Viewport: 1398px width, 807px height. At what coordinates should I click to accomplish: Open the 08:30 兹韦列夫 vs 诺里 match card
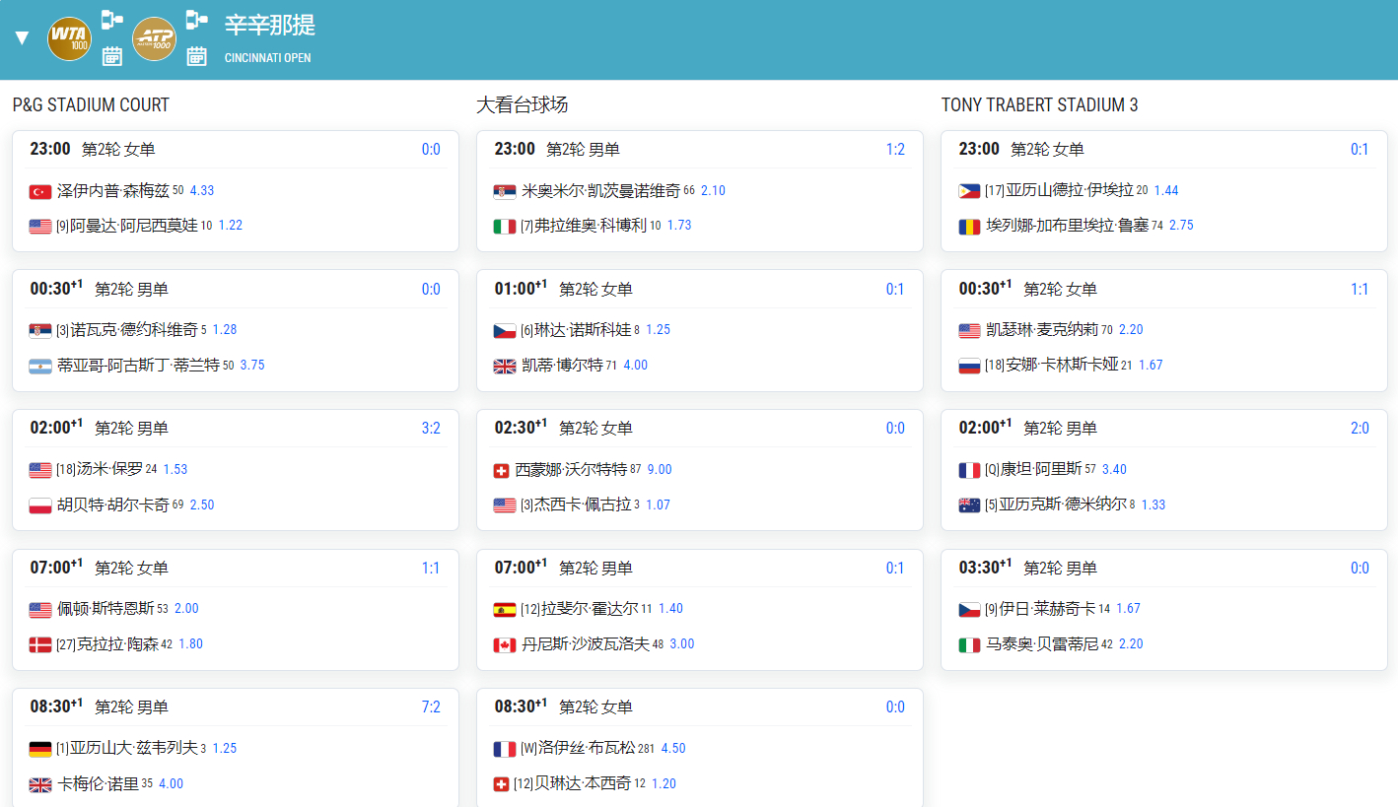click(x=236, y=748)
